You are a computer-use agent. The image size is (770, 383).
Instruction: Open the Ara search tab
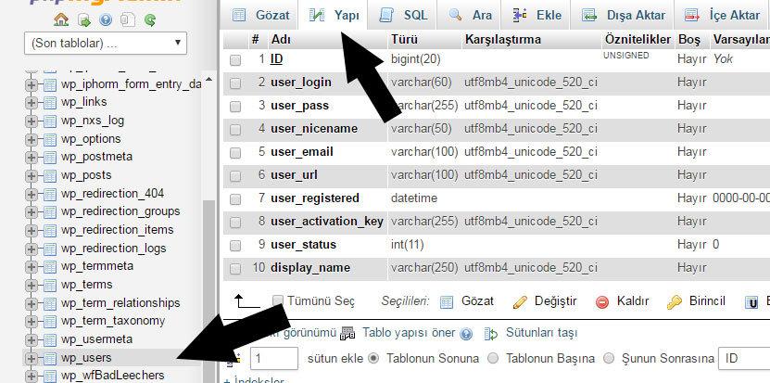[471, 15]
